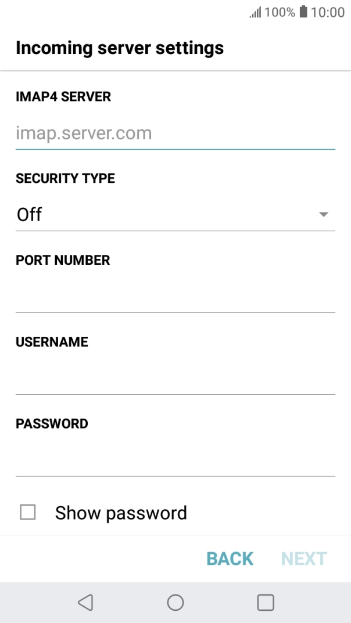Focus the Password input field

click(x=175, y=460)
